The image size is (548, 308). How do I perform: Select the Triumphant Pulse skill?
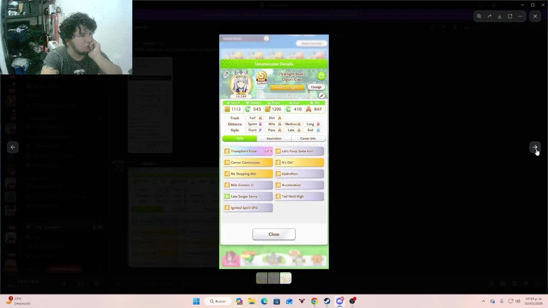pos(248,151)
